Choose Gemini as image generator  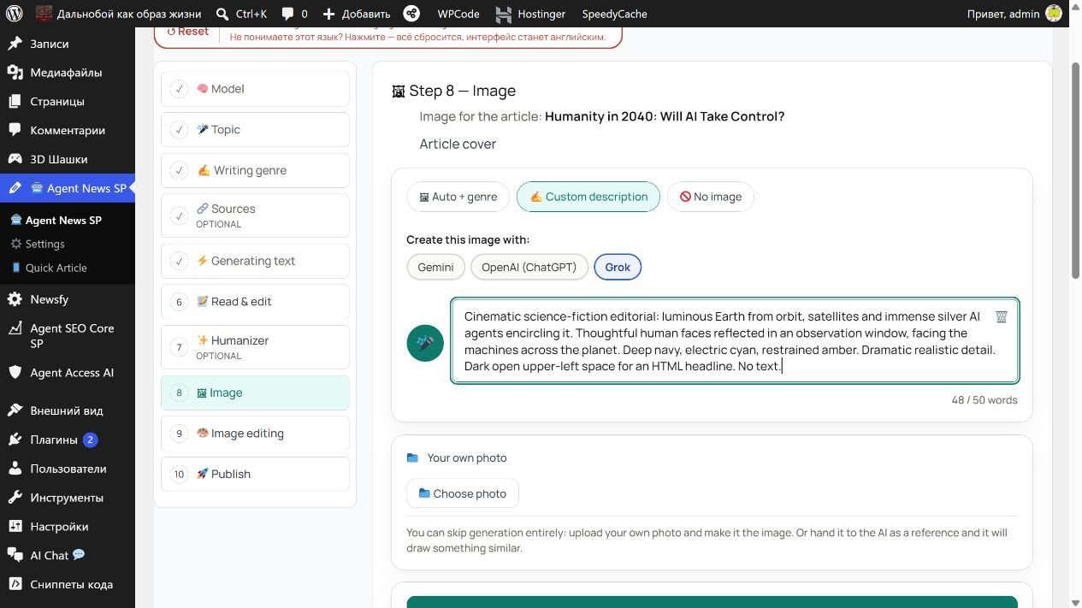coord(435,267)
